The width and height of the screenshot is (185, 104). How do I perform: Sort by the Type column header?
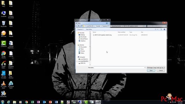click(131, 32)
